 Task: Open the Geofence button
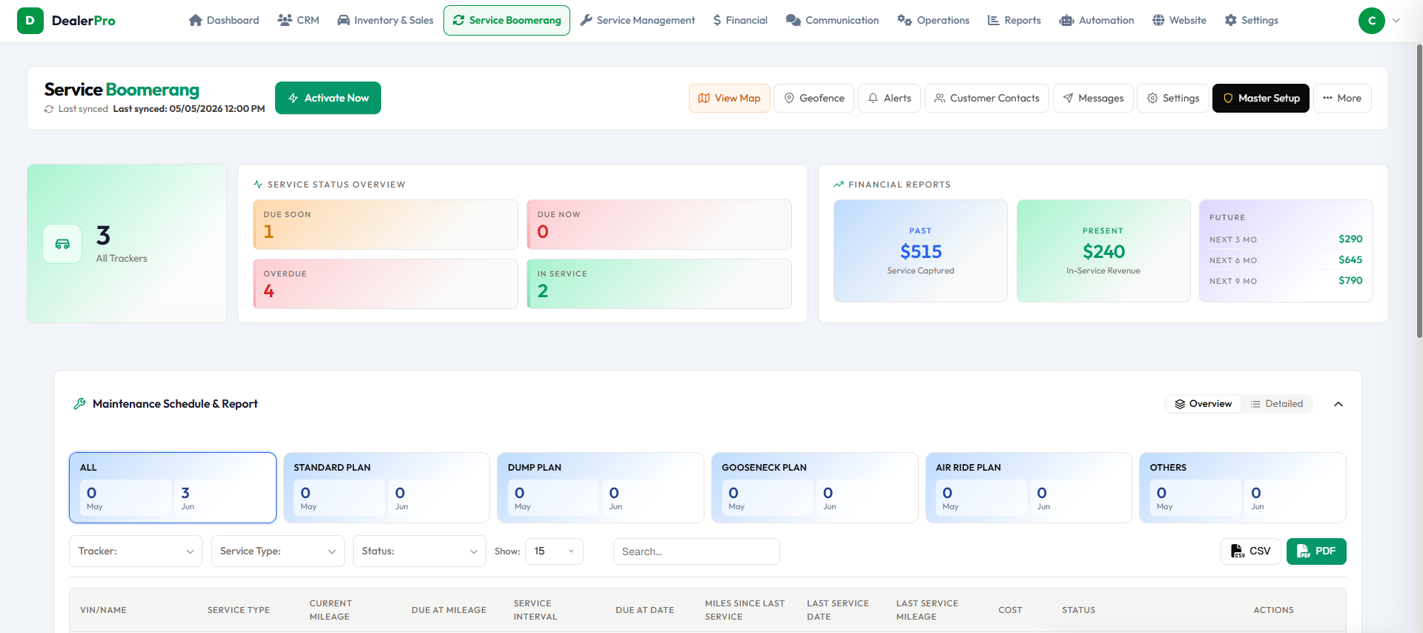point(813,98)
